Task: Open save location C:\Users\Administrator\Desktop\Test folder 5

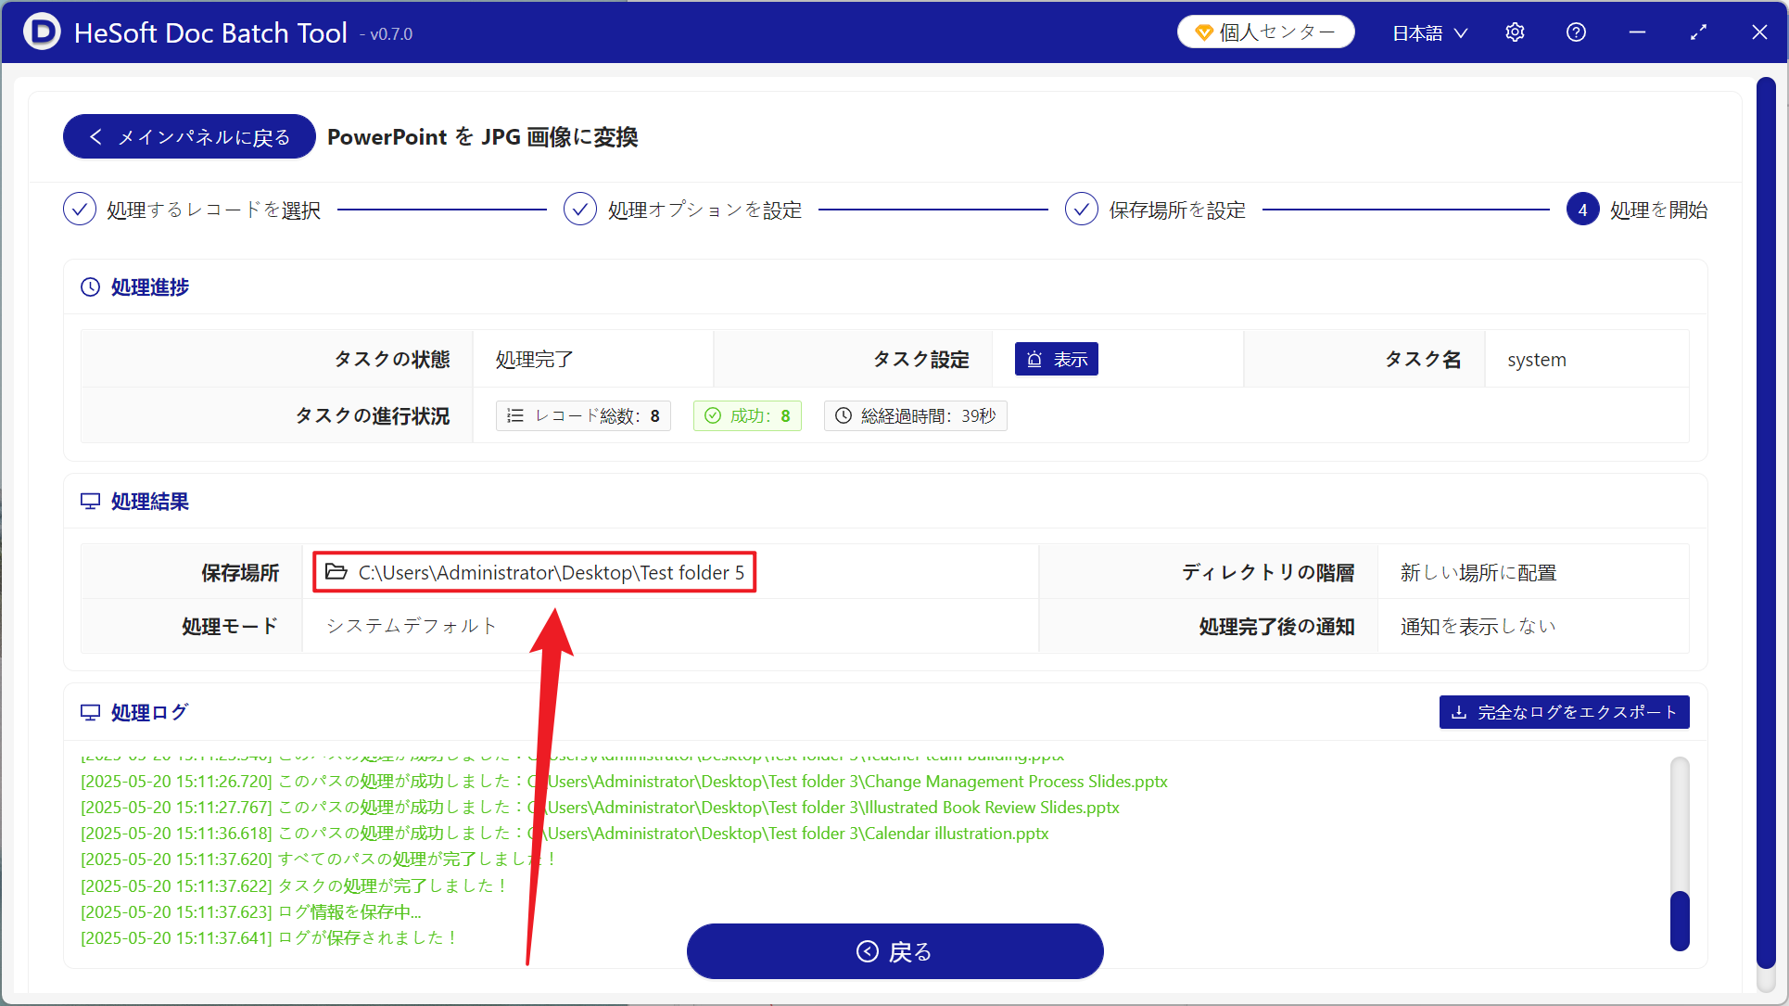Action: click(x=535, y=572)
